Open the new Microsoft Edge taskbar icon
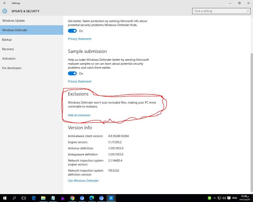253x202 pixels. pyautogui.click(x=92, y=198)
